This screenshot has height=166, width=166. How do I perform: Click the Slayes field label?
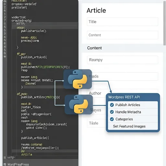click(x=95, y=110)
